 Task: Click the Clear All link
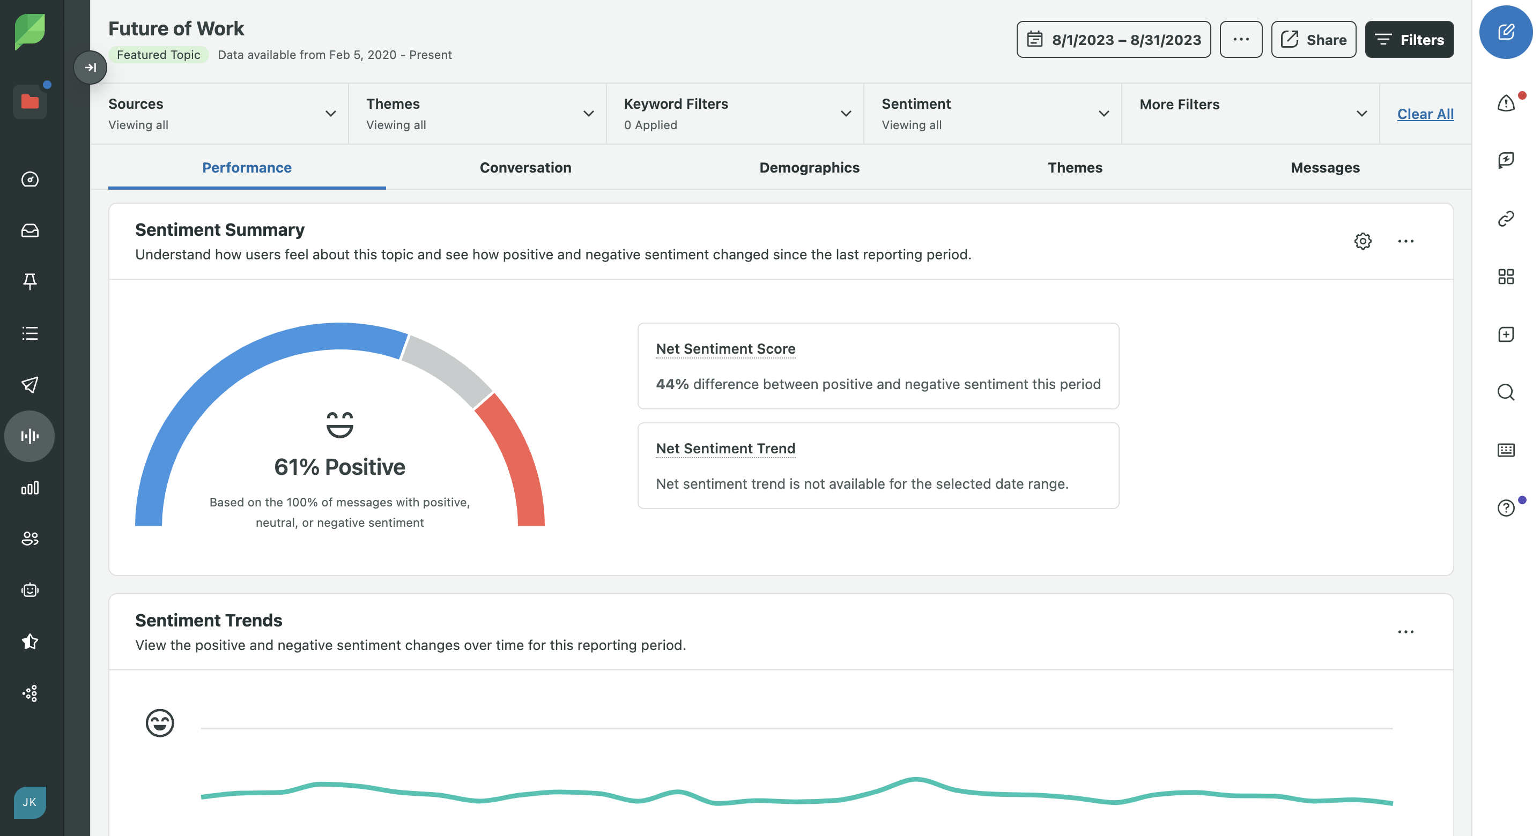pos(1425,114)
